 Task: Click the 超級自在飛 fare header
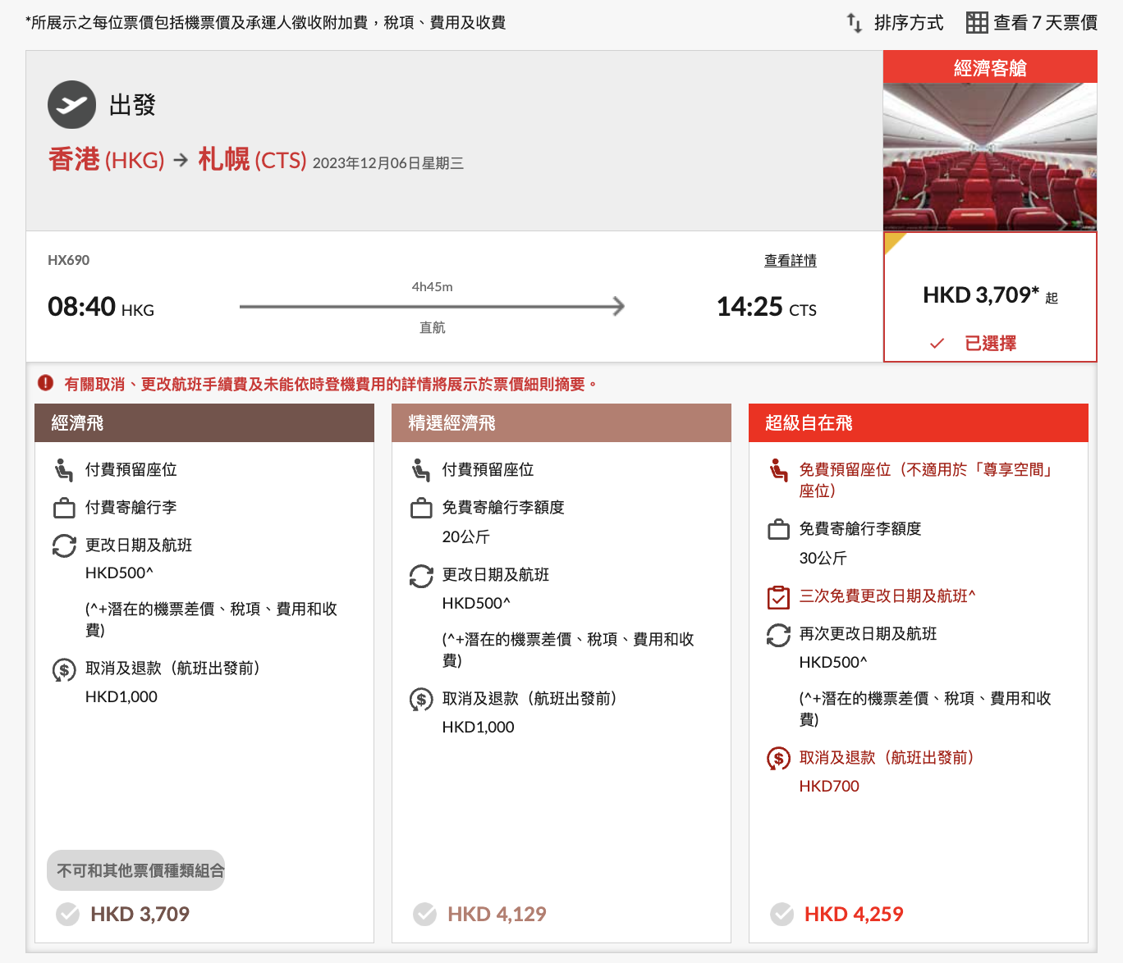pos(919,422)
